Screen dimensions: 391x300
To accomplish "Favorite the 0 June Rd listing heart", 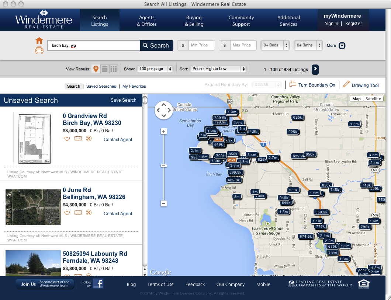I will pos(67,213).
